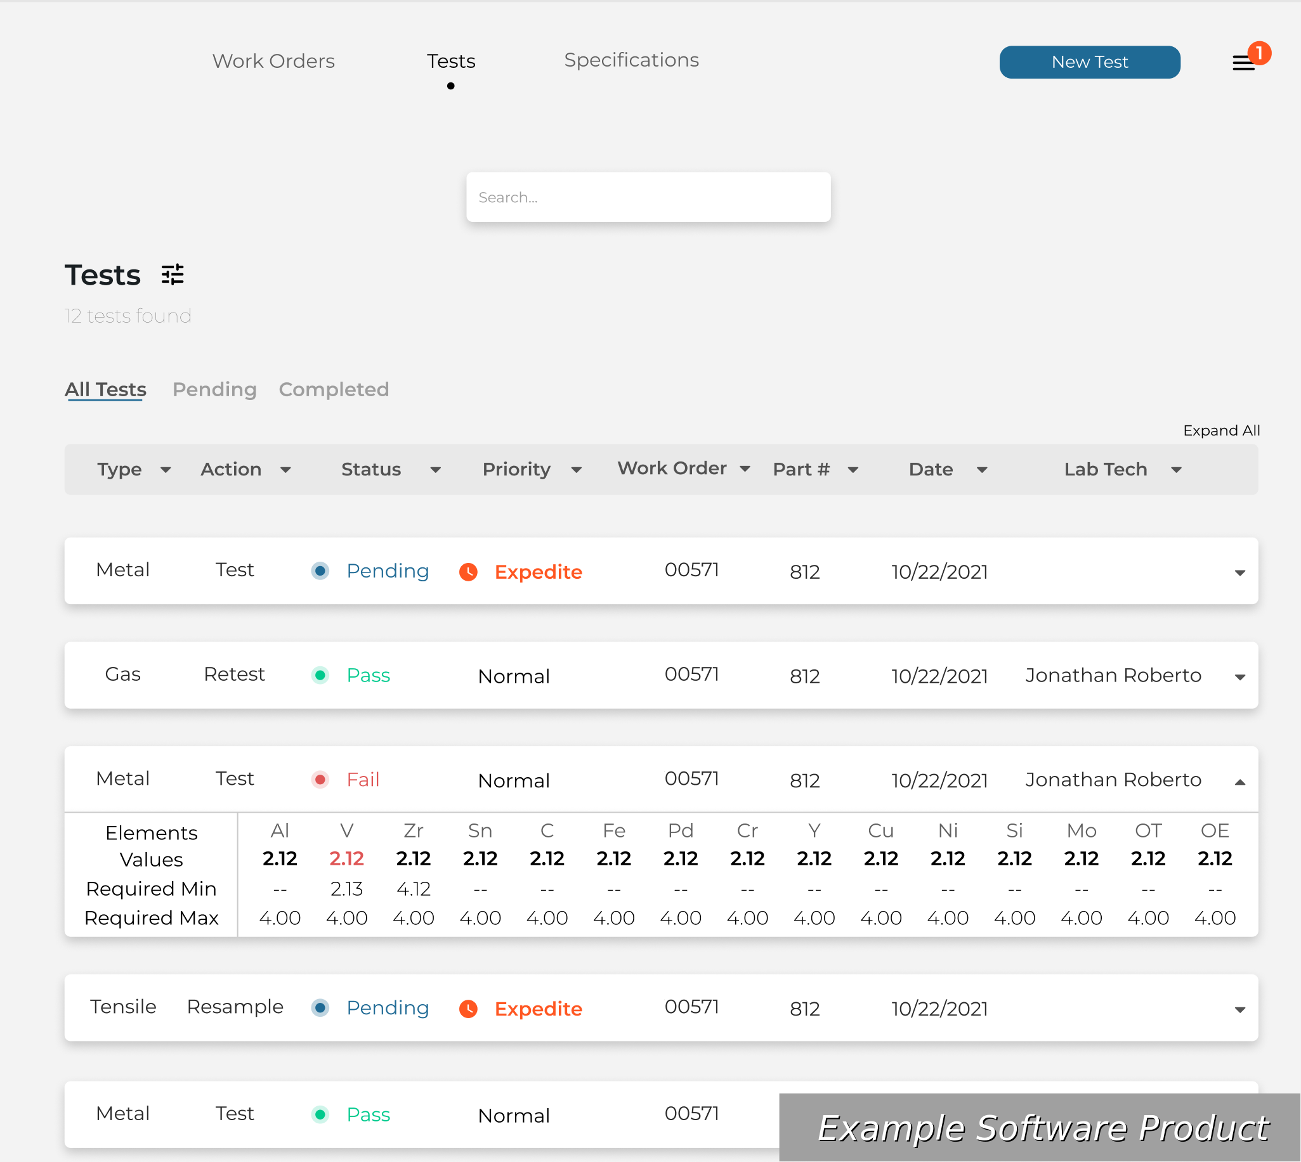This screenshot has width=1301, height=1162.
Task: Go to the Work Orders page
Action: [x=273, y=61]
